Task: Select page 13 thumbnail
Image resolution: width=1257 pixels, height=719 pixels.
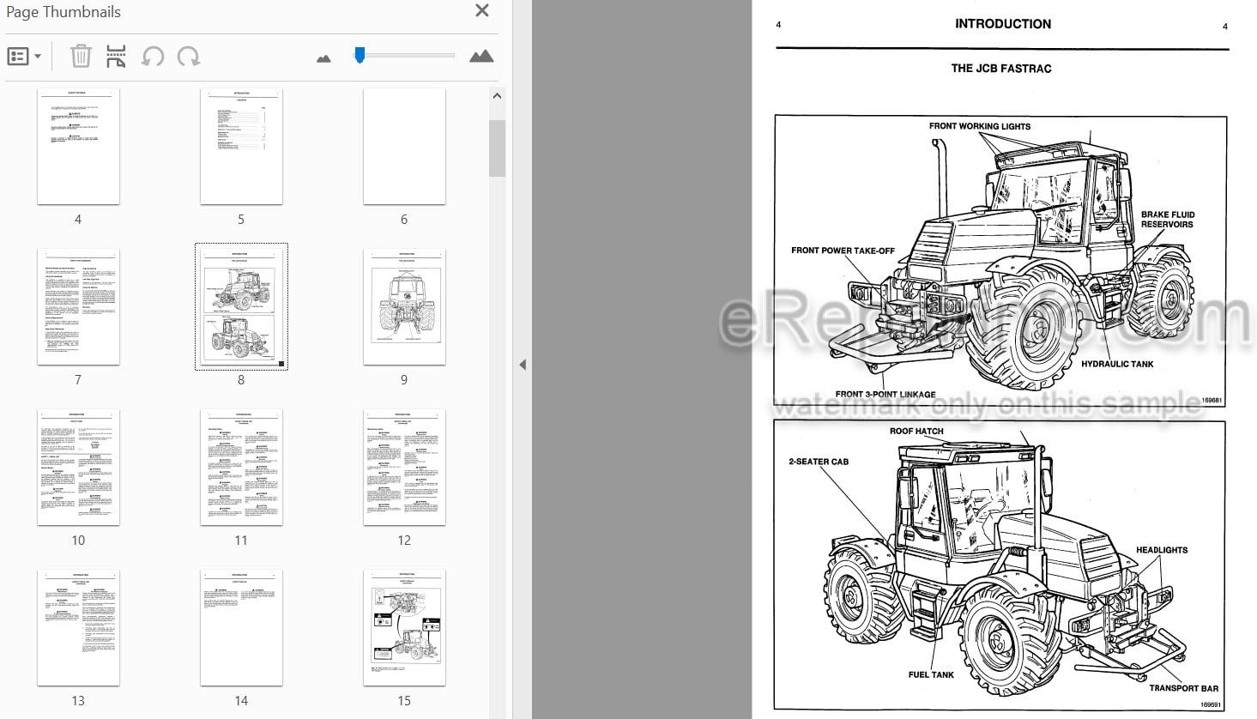Action: tap(78, 628)
